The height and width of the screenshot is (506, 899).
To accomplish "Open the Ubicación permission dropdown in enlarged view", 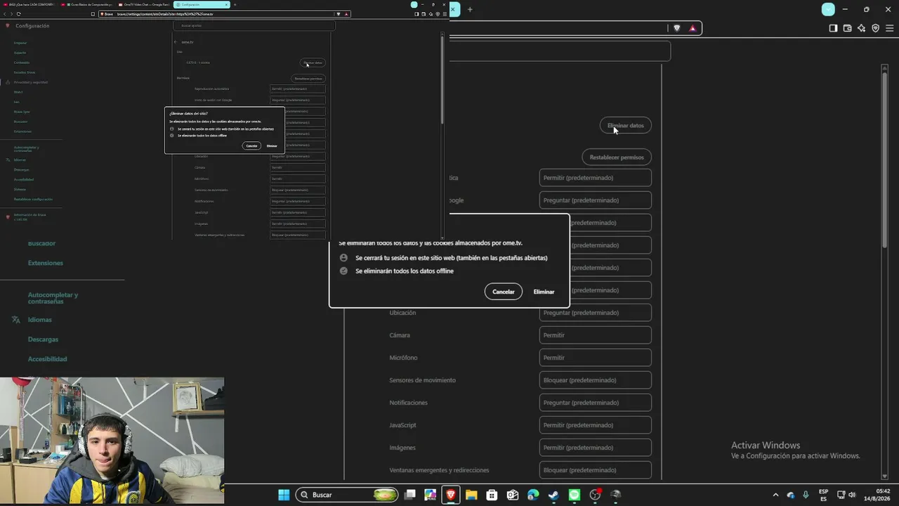I will click(x=595, y=313).
